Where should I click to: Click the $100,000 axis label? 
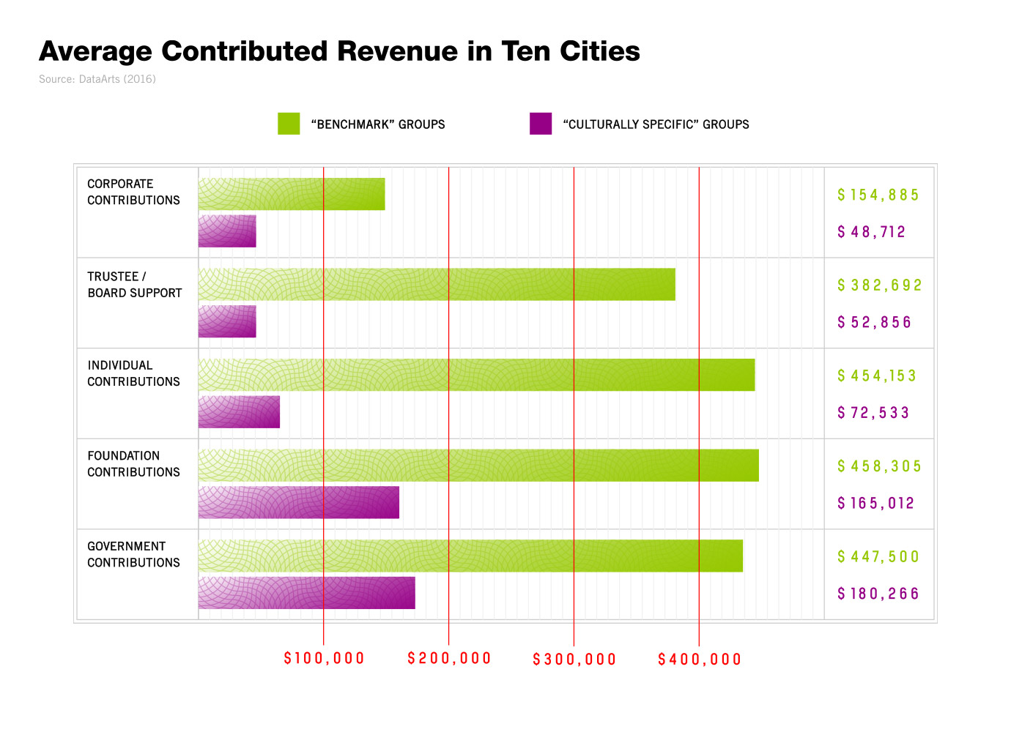[x=324, y=659]
